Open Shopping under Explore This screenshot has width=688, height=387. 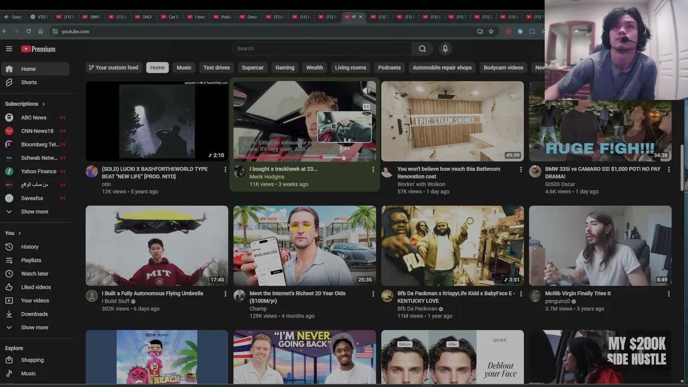(35, 360)
